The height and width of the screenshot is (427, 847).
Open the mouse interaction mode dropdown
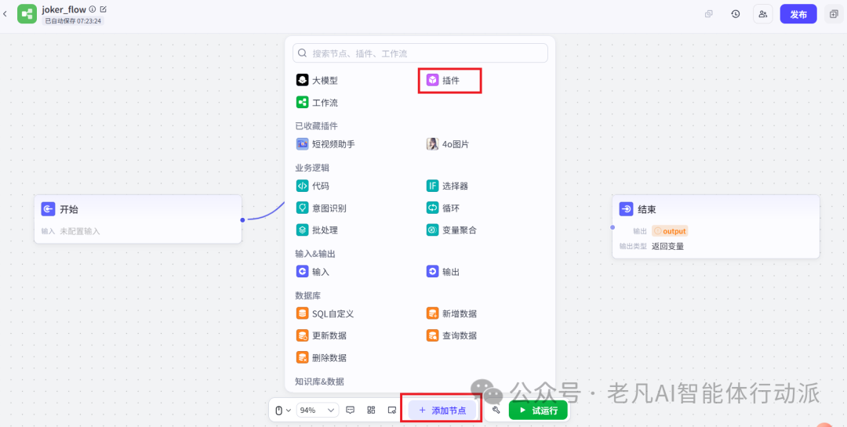[283, 411]
